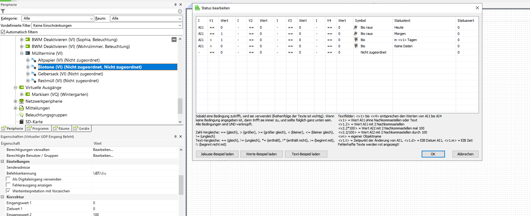Click the filter funnel icon in Peripherie panel
530x216 pixels.
tap(3, 11)
